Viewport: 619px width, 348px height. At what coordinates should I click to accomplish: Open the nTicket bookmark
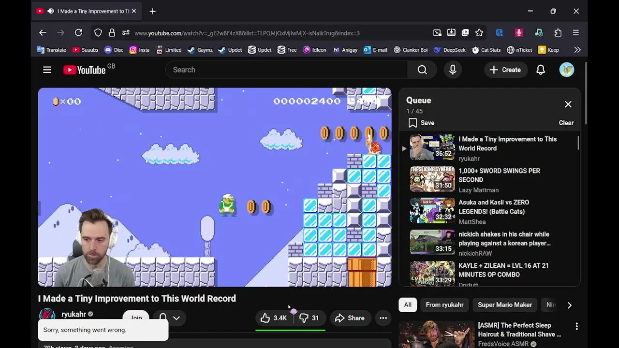pyautogui.click(x=519, y=50)
